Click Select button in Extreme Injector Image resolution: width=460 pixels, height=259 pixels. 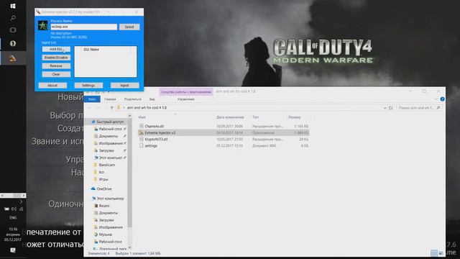tap(129, 27)
